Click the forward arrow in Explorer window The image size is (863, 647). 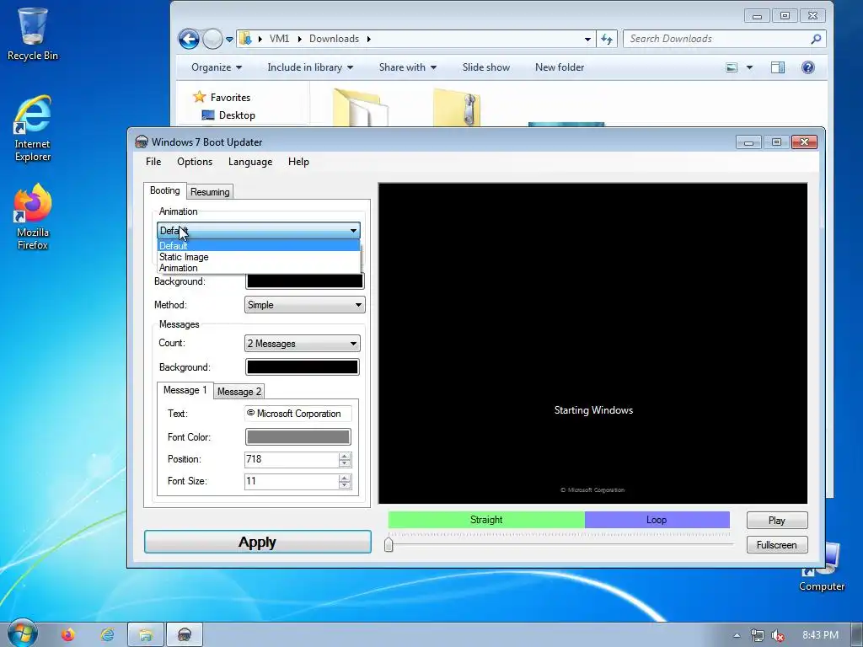(x=212, y=39)
